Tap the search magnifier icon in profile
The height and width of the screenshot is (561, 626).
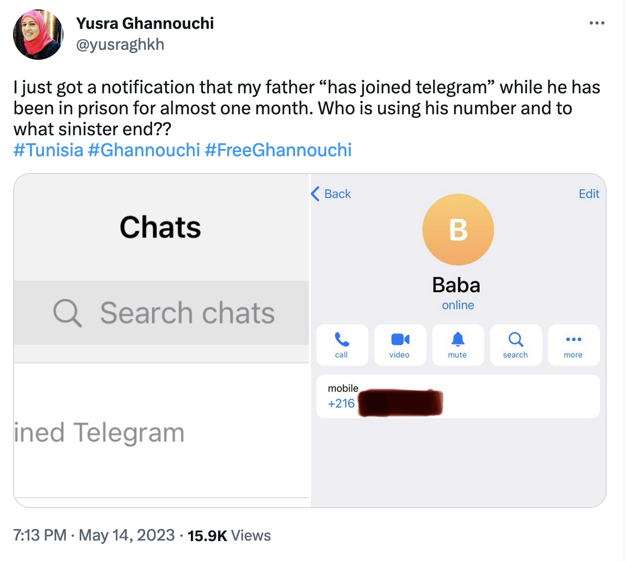click(x=515, y=340)
